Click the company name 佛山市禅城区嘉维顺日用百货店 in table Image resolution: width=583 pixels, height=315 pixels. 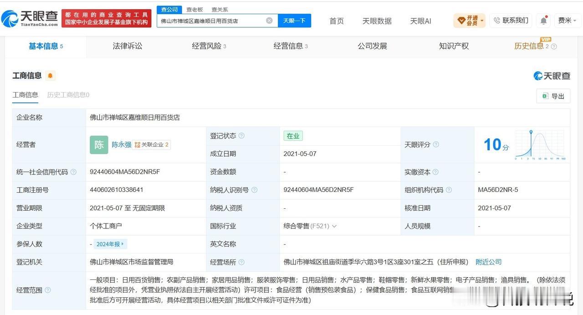coord(135,118)
